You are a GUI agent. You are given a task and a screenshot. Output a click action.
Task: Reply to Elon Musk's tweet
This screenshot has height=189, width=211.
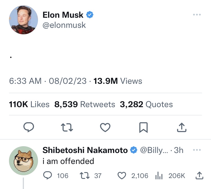[28, 128]
